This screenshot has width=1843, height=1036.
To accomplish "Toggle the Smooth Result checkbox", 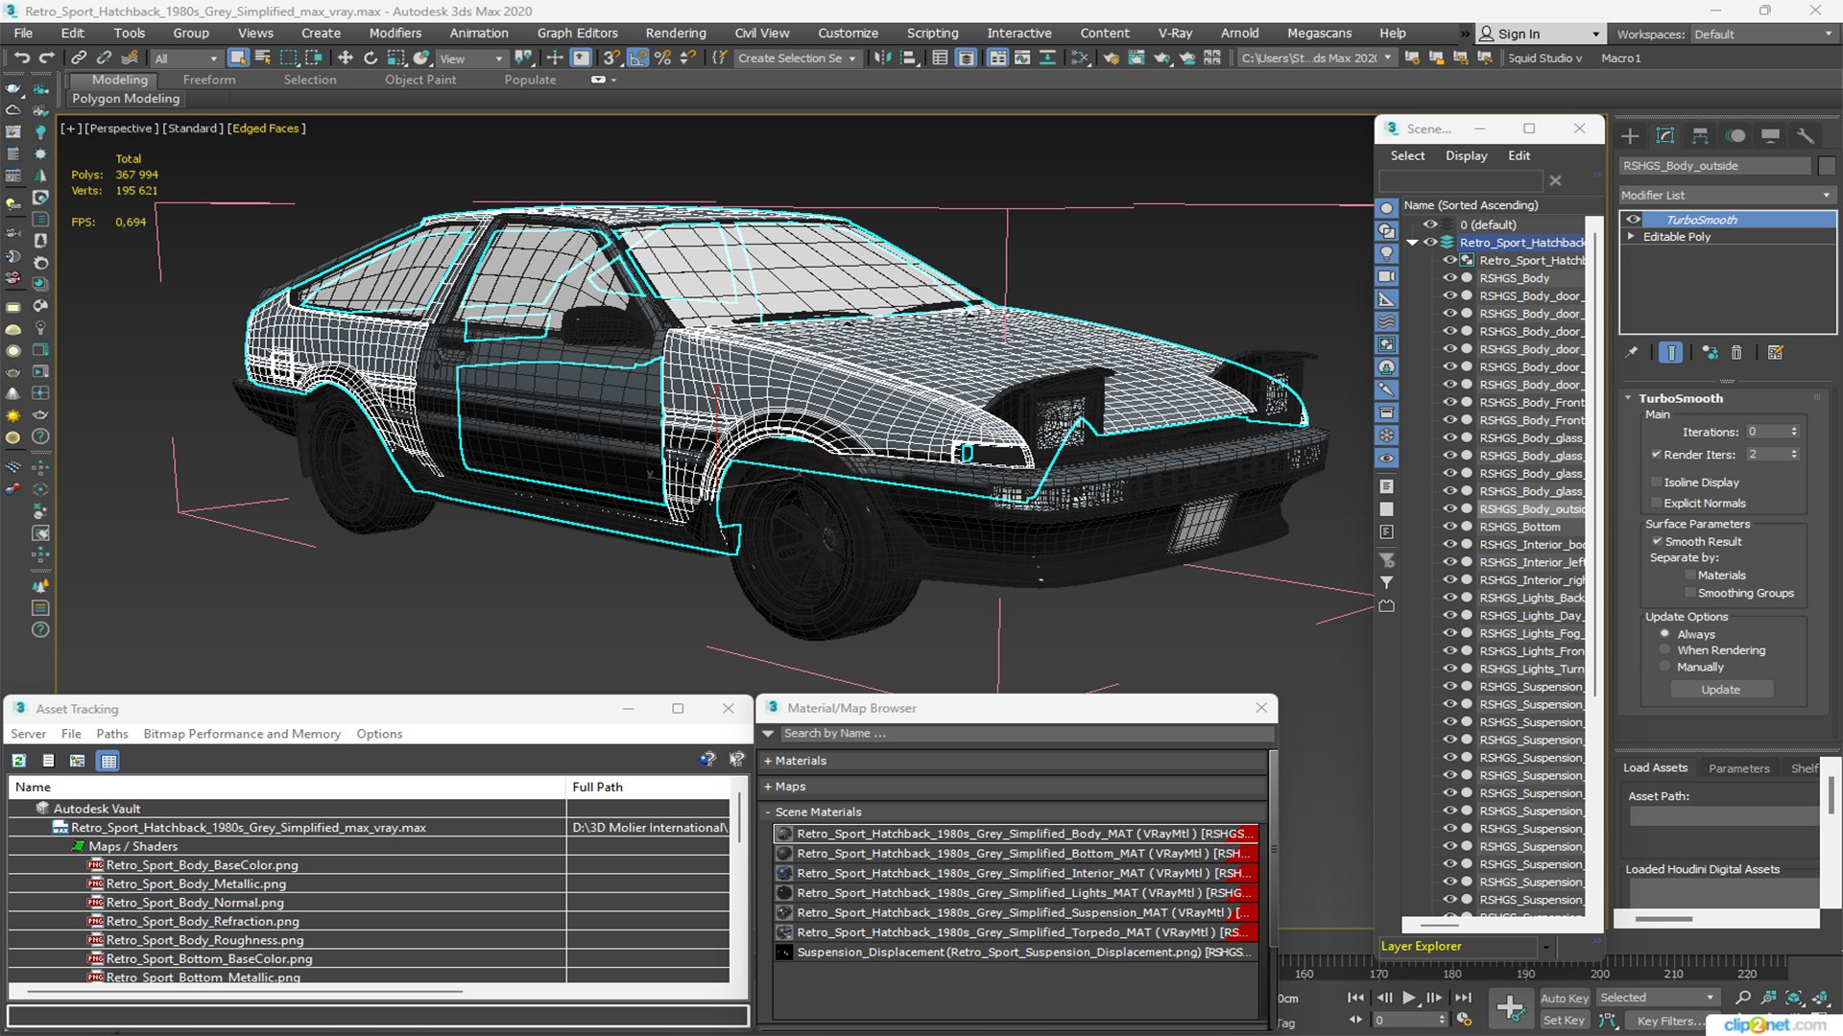I will (1657, 542).
